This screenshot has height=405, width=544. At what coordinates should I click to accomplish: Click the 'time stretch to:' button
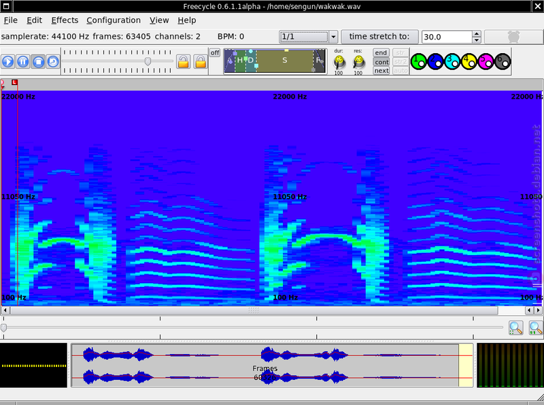click(x=379, y=37)
